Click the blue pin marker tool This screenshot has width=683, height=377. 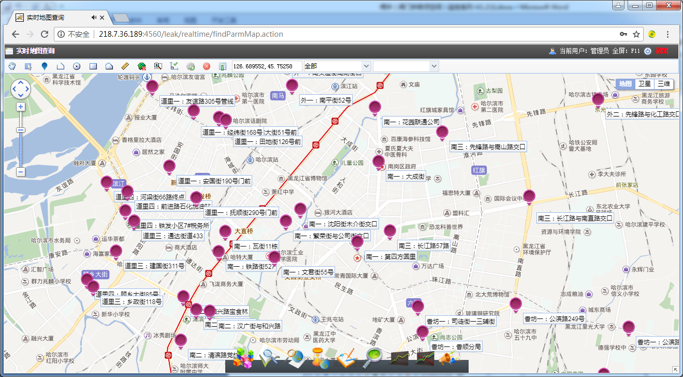click(44, 66)
